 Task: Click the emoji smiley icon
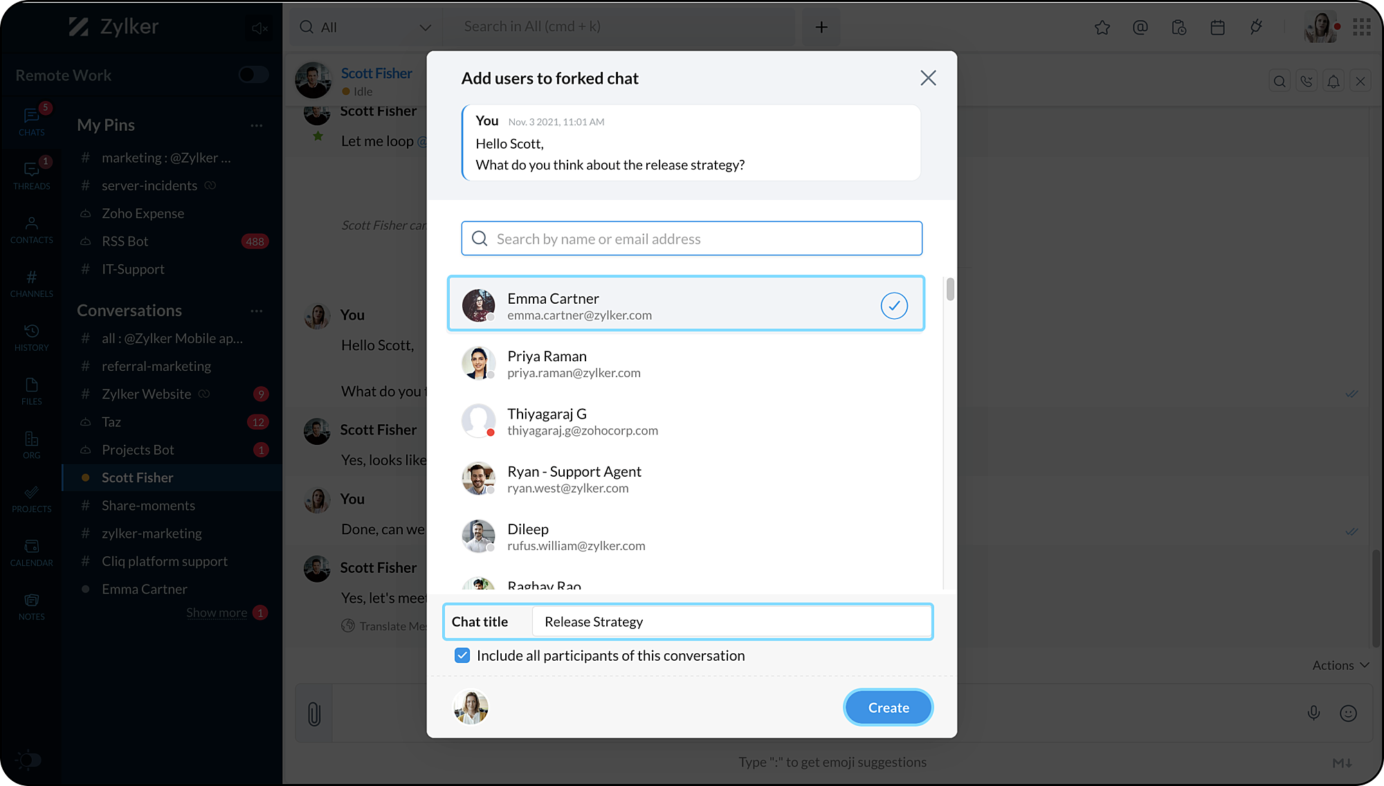coord(1348,713)
